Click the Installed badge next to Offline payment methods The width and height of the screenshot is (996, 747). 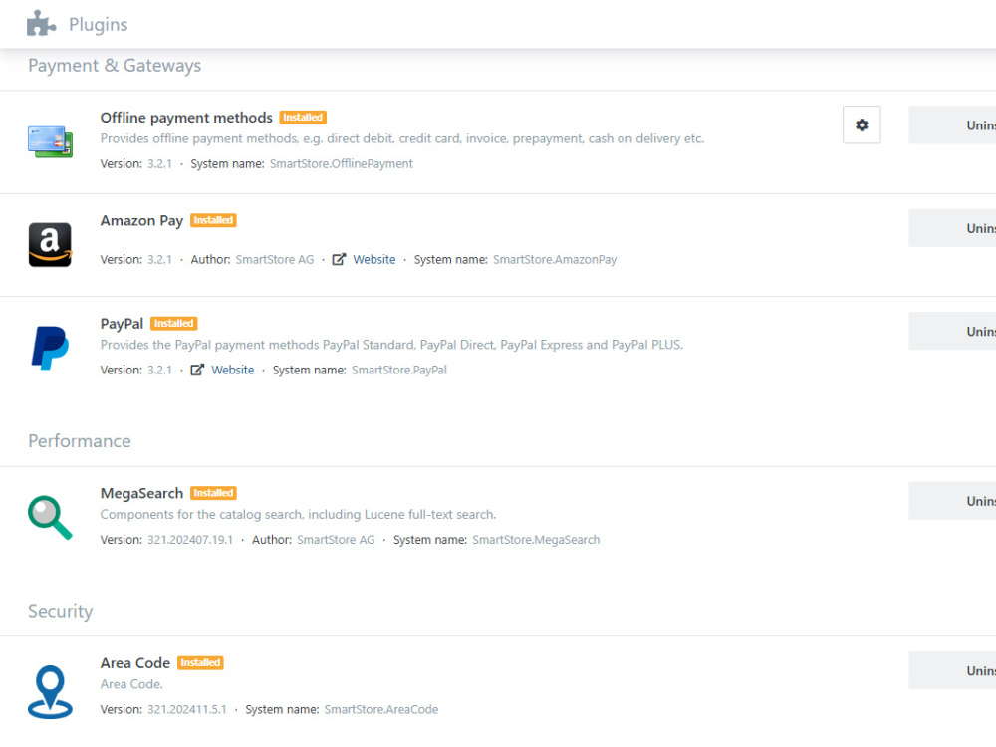tap(303, 117)
